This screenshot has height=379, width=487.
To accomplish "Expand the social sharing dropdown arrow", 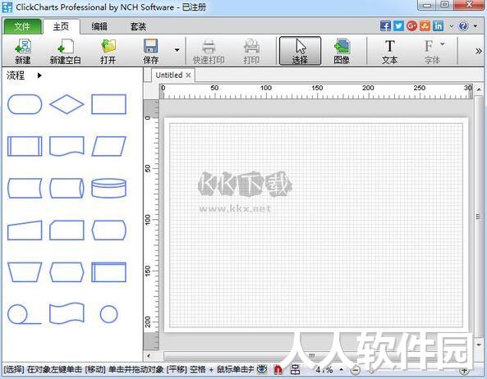I will 452,26.
